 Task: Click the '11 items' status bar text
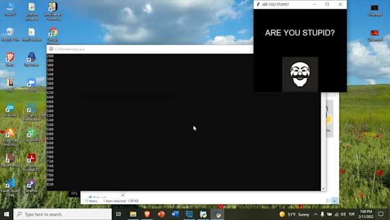(91, 201)
